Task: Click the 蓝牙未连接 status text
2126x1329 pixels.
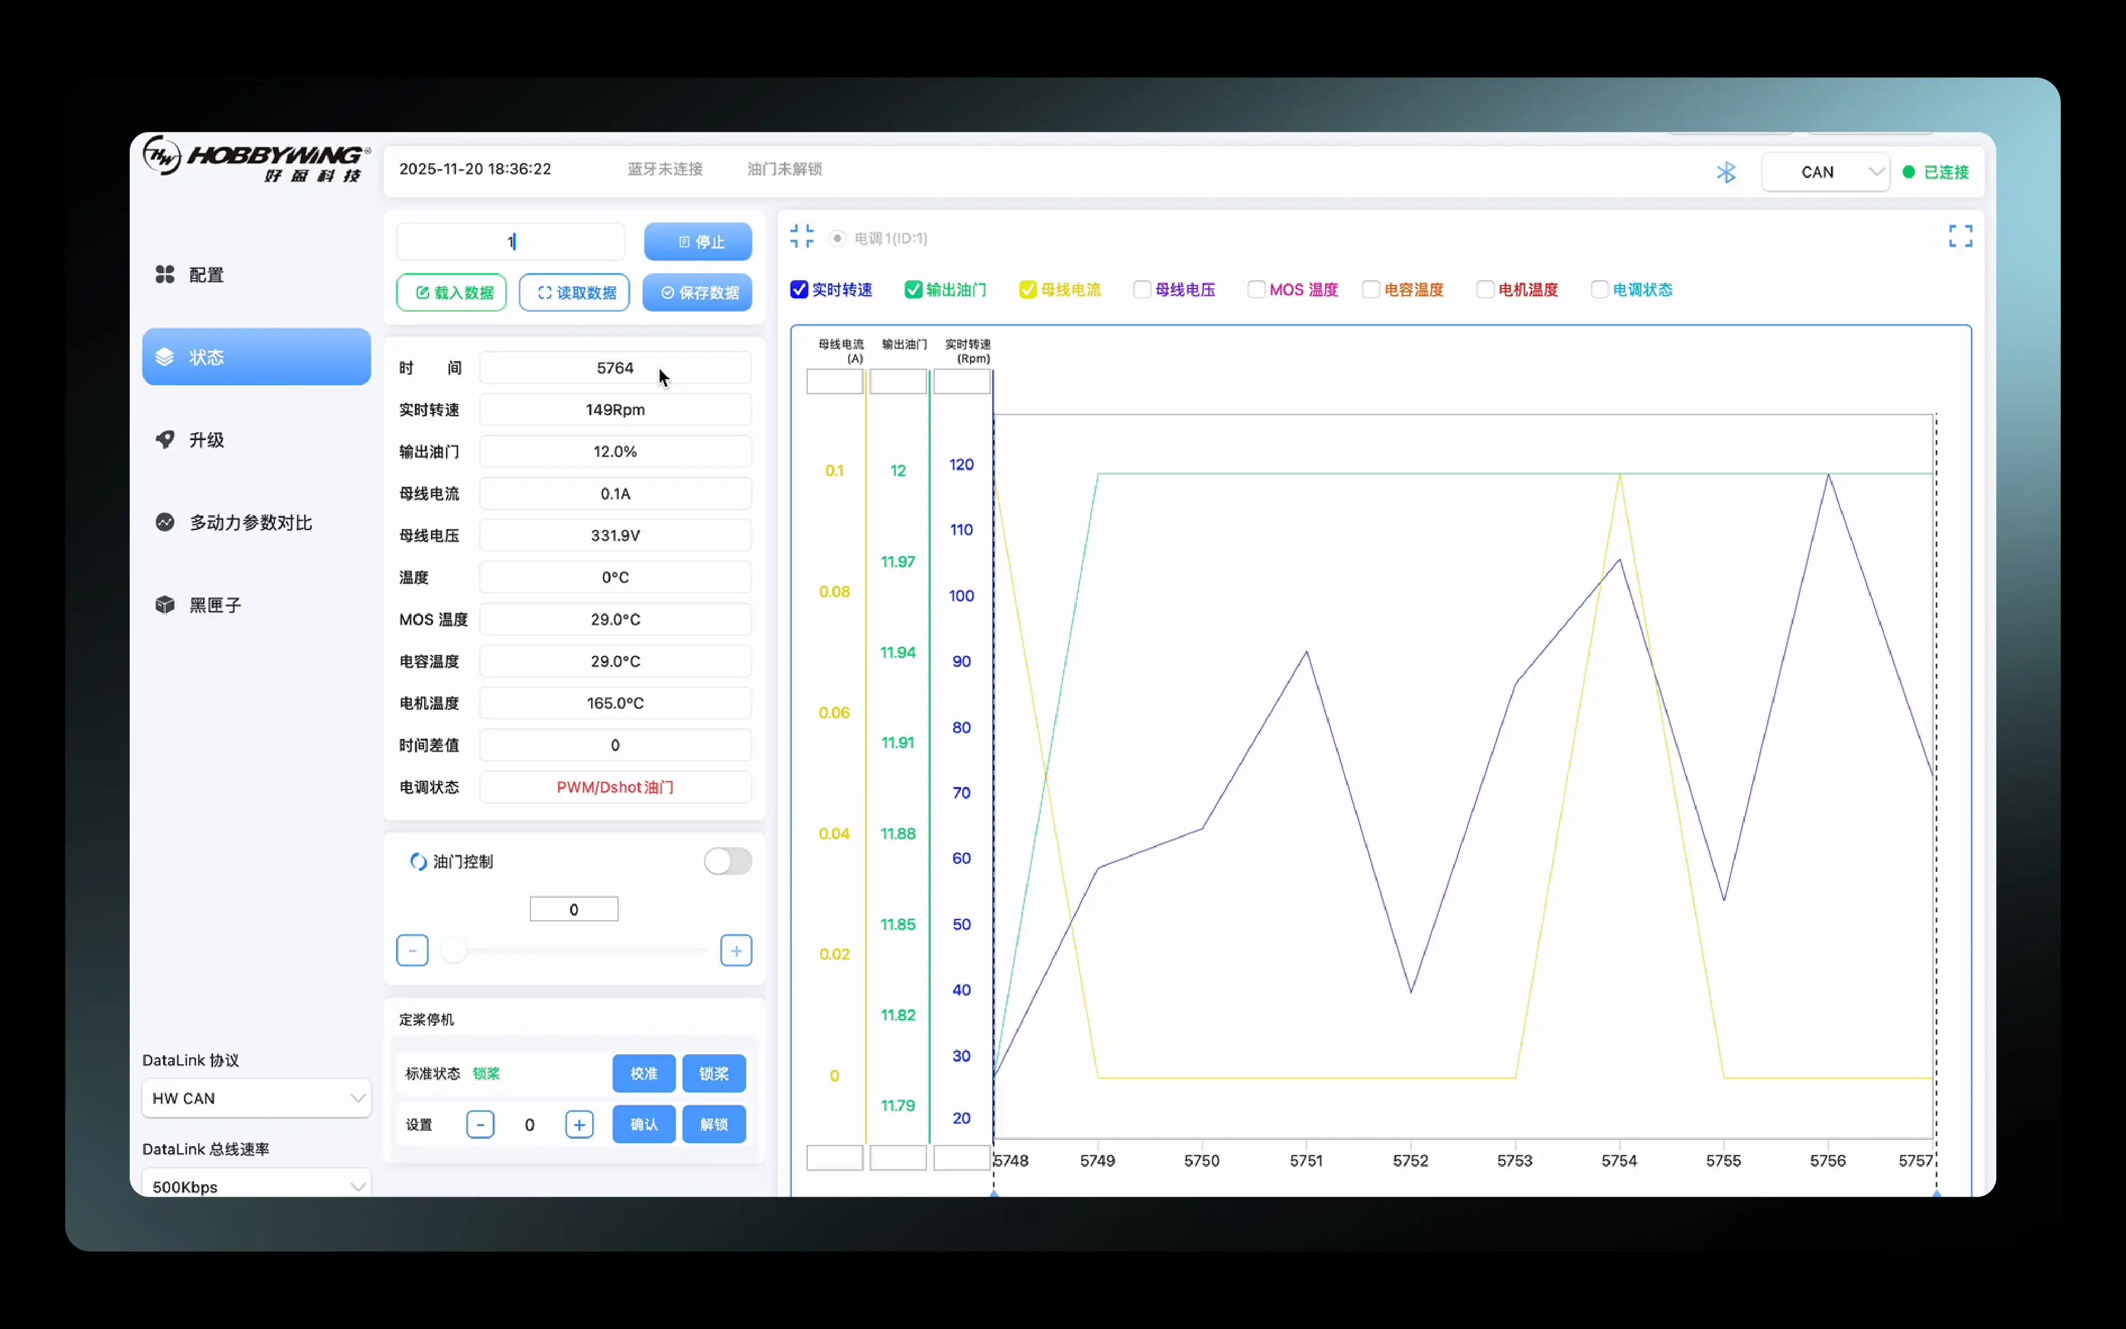Action: 665,169
